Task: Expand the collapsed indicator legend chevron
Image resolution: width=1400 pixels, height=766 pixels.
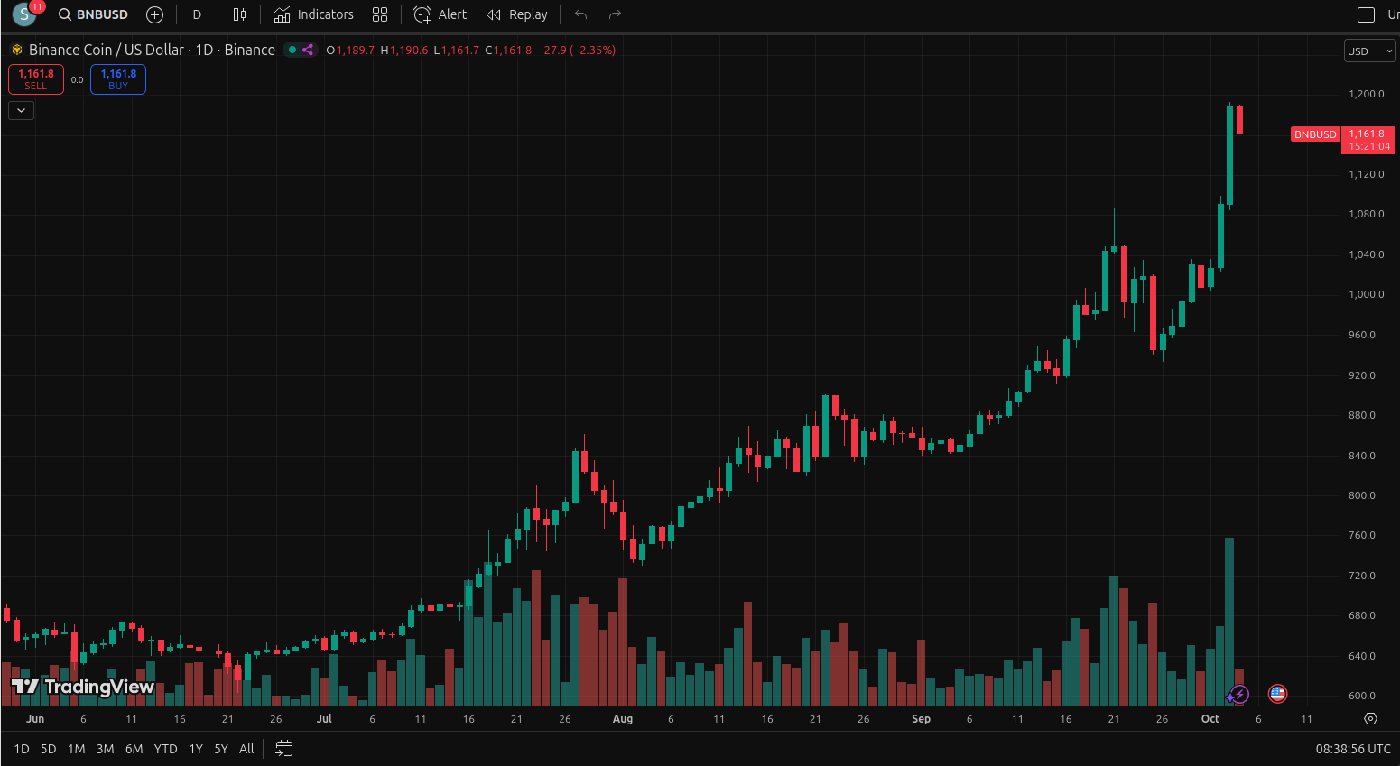Action: tap(21, 110)
